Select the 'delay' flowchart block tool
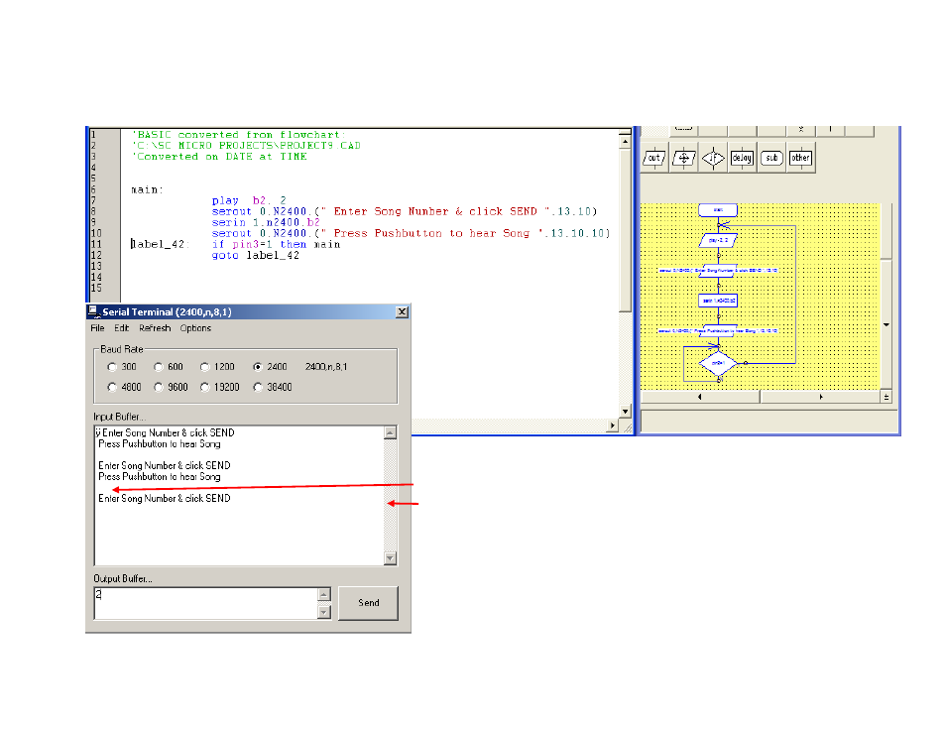This screenshot has height=731, width=946. [x=742, y=158]
